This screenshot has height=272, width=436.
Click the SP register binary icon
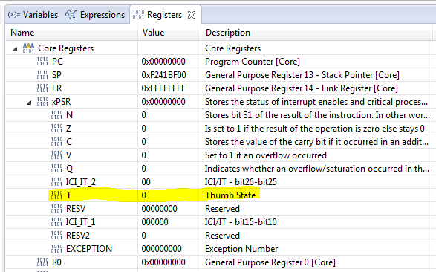click(42, 75)
